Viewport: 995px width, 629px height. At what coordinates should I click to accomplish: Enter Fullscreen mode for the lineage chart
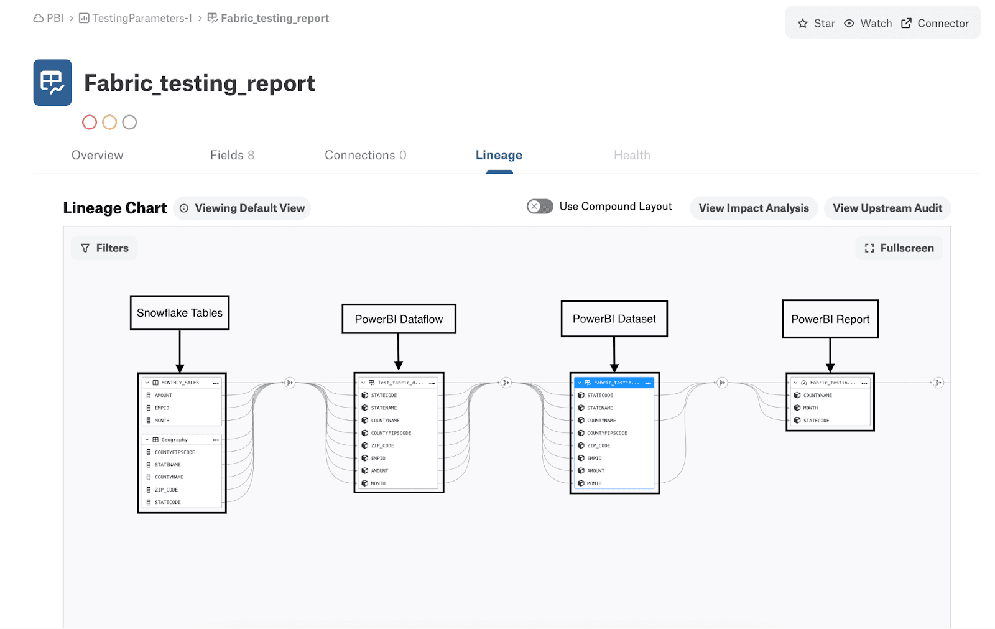tap(899, 248)
